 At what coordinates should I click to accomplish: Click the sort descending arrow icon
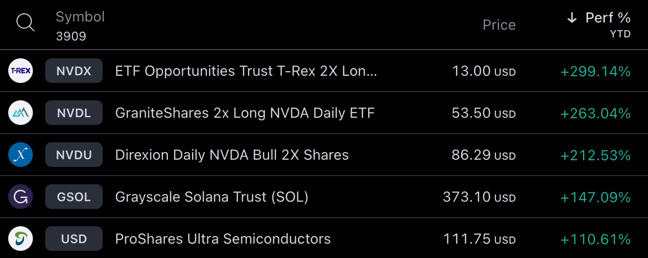(x=572, y=18)
